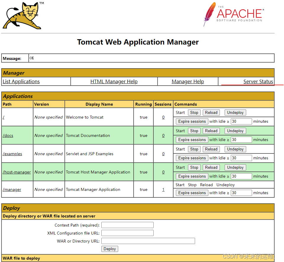The width and height of the screenshot is (284, 262).
Task: Stop the Welcome to Tomcat application
Action: point(194,113)
